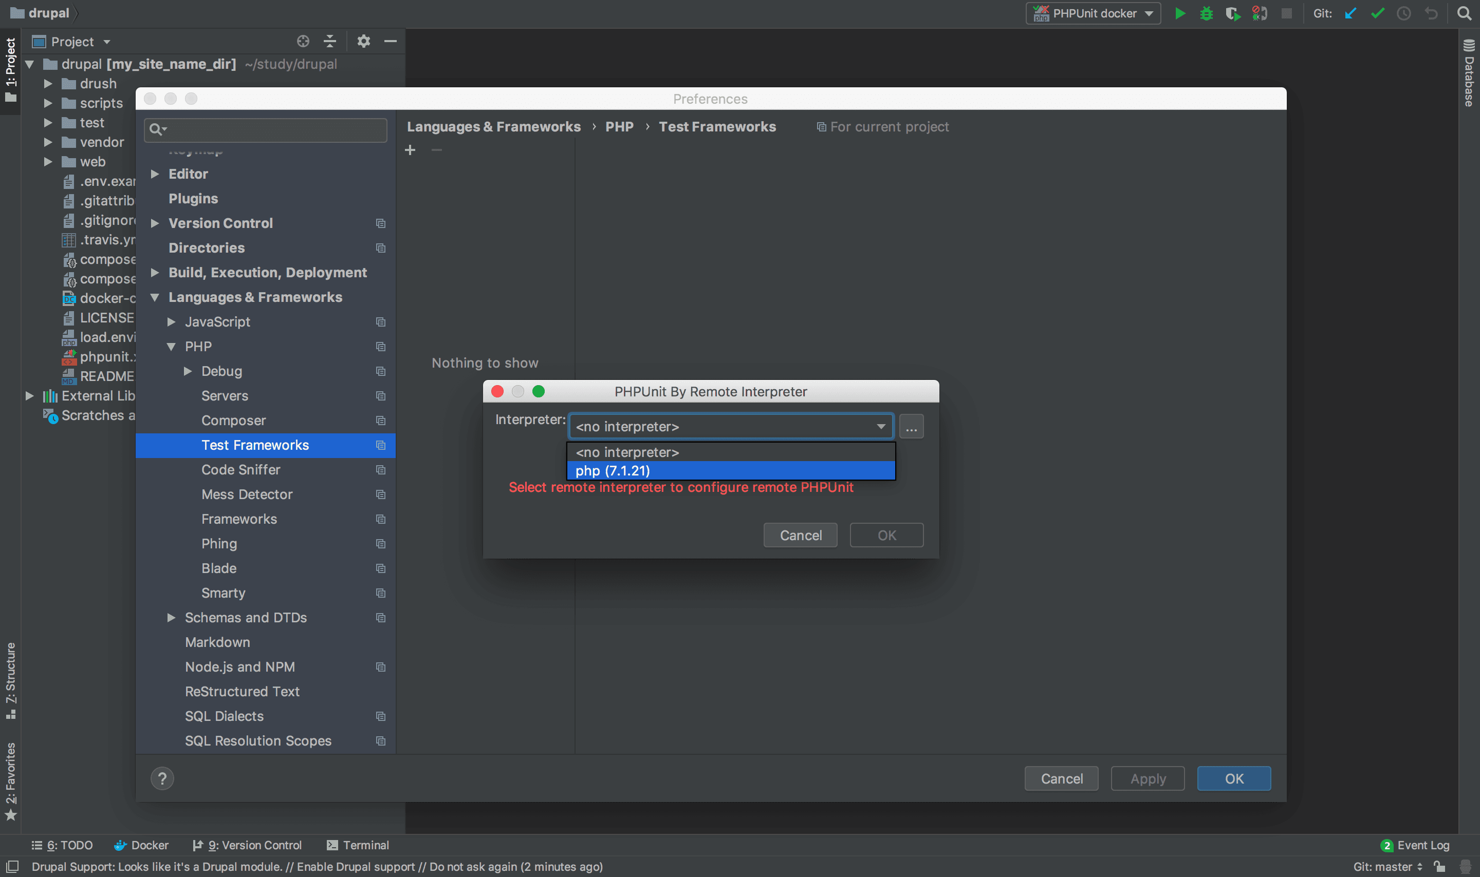This screenshot has width=1480, height=877.
Task: Expand the vendor folder in Project tree
Action: 48,142
